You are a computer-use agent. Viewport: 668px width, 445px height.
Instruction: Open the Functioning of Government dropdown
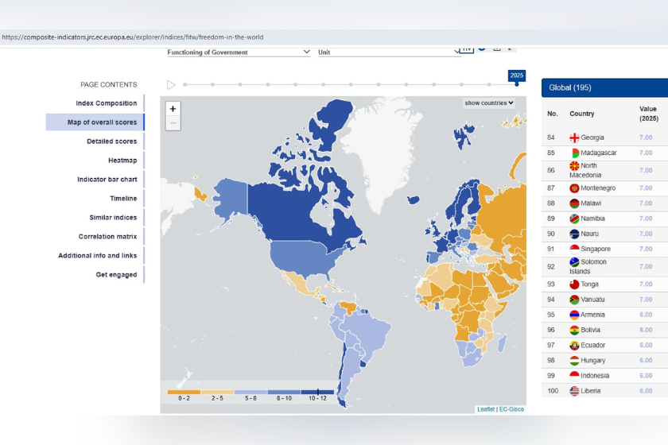[239, 52]
